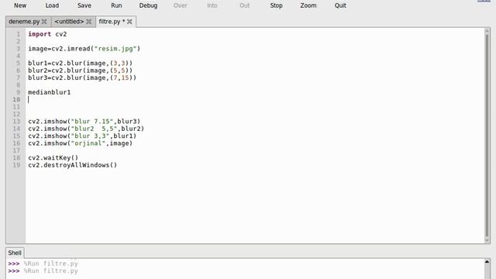The image size is (496, 279).
Task: Click the blur3=cv2.blur line
Action: [x=82, y=77]
